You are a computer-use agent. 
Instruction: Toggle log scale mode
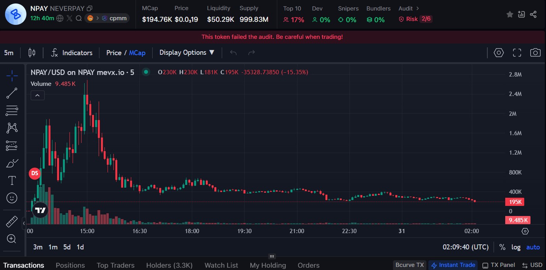tap(516, 247)
